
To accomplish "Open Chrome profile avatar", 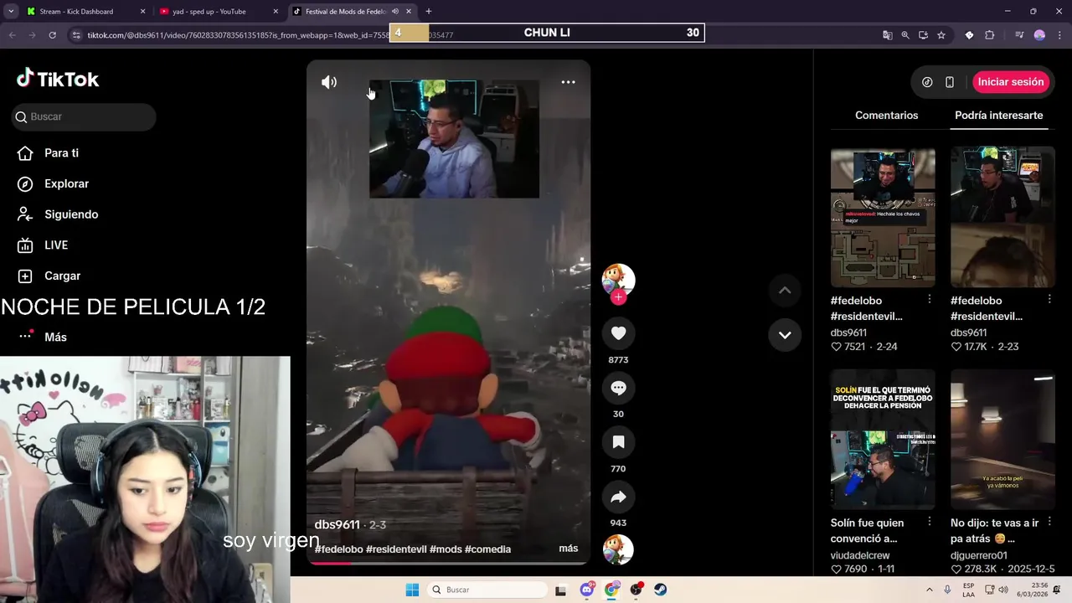I will pos(1039,35).
